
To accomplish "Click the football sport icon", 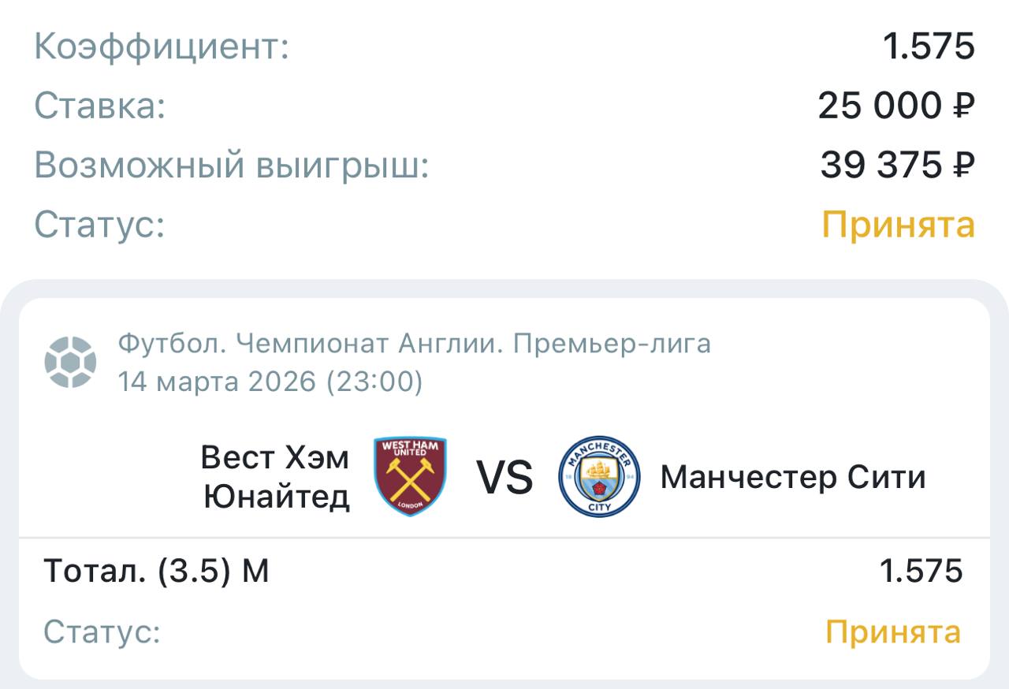I will pyautogui.click(x=70, y=363).
